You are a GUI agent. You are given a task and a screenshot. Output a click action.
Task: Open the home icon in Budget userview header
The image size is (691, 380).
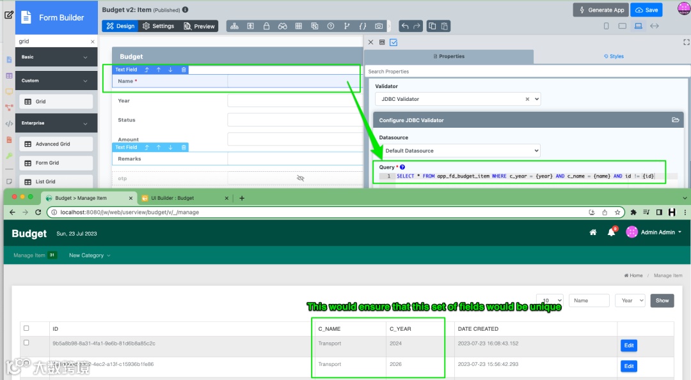pos(593,232)
